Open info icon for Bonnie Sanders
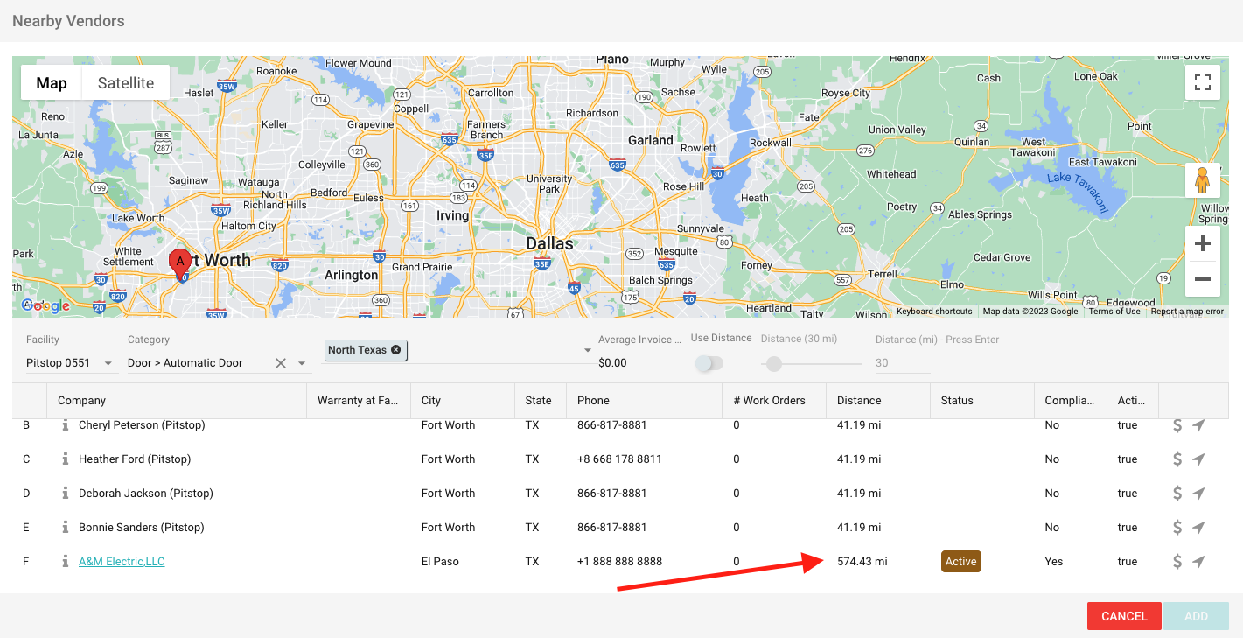The height and width of the screenshot is (638, 1243). [65, 527]
